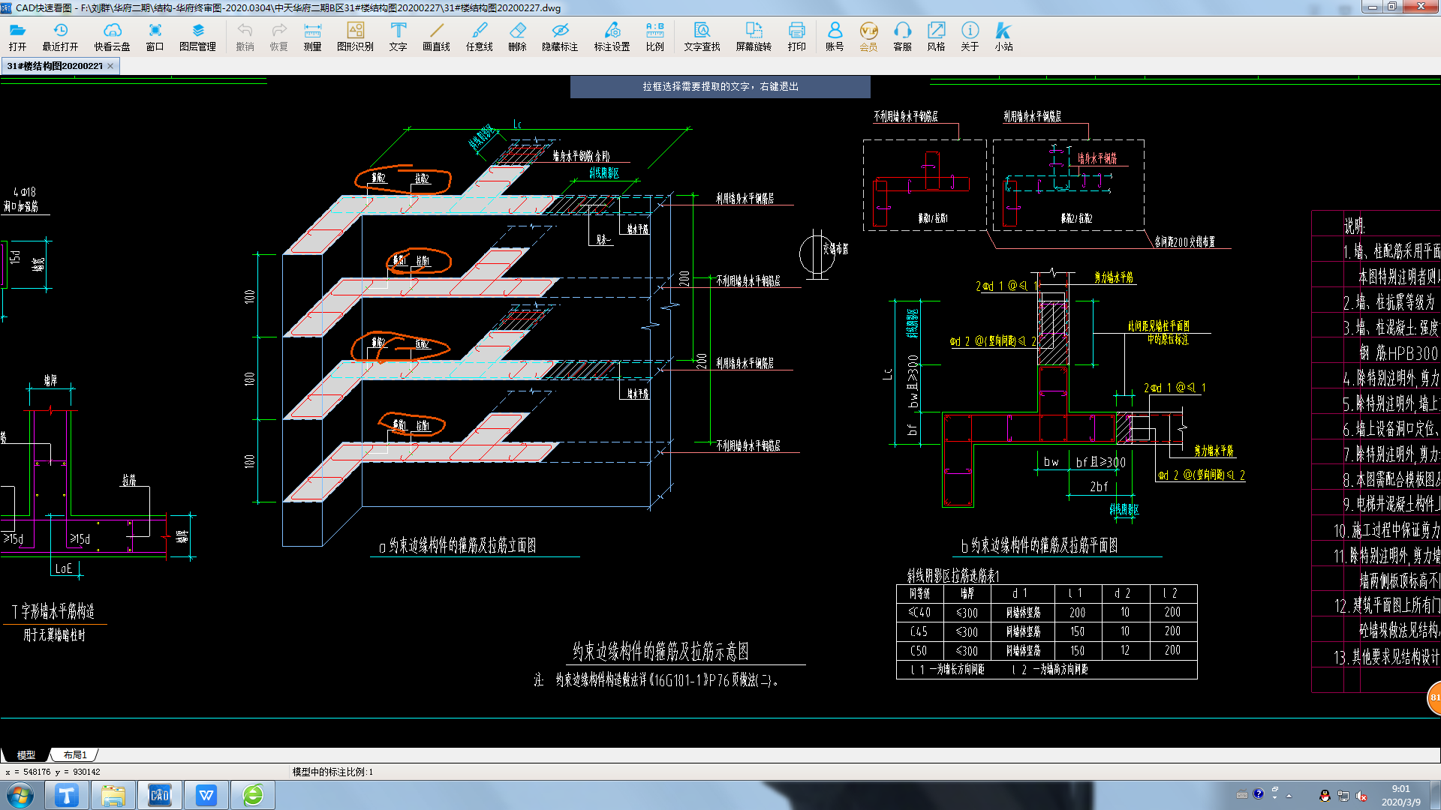The width and height of the screenshot is (1441, 810).
Task: Switch to the 模型 model tab
Action: tap(26, 754)
